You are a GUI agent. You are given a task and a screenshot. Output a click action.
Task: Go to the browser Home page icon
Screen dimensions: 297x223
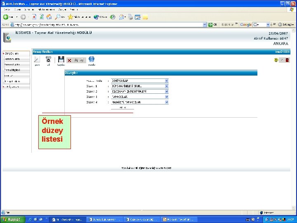[x=49, y=17]
